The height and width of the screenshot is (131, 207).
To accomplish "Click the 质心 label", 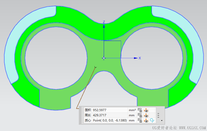I will point(88,120).
